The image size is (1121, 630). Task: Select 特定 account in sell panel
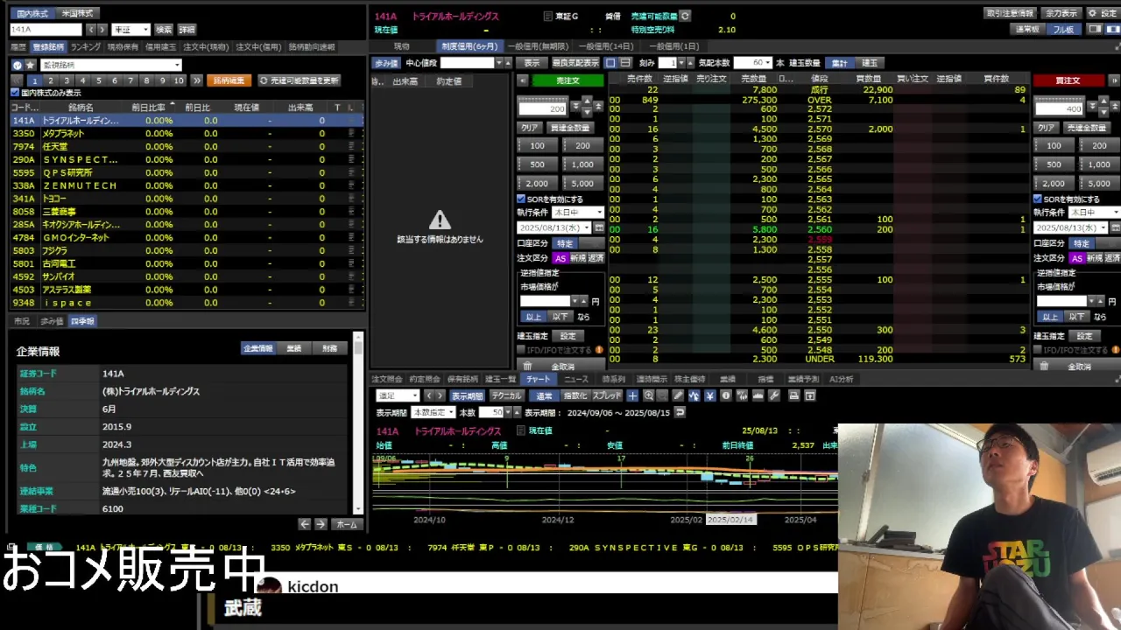click(x=565, y=243)
